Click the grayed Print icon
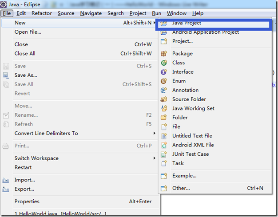 tap(6, 146)
